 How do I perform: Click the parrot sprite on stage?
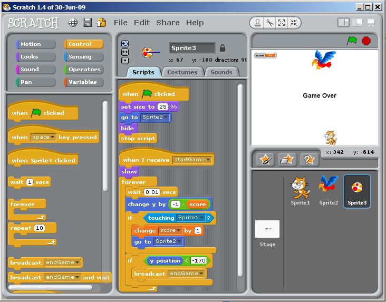click(x=323, y=60)
